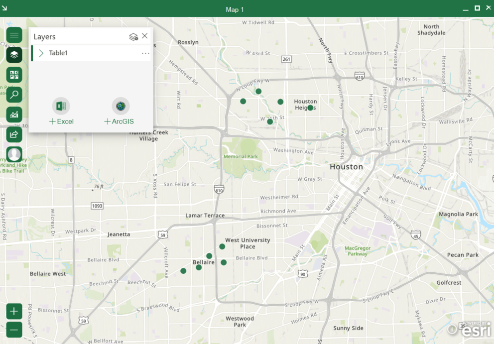Click the Map 1 title text
This screenshot has height=344, width=494.
point(235,9)
